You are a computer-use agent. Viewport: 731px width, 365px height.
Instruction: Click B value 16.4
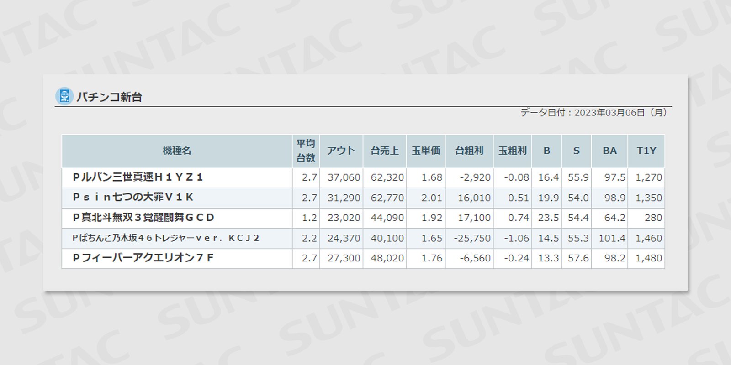tap(549, 177)
